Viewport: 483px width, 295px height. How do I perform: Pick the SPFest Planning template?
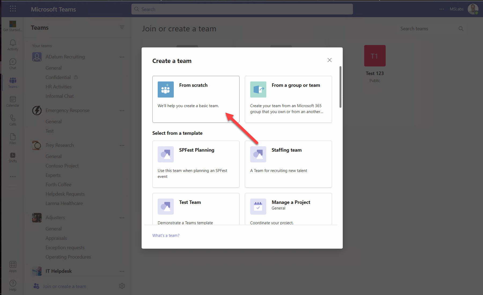pos(196,164)
